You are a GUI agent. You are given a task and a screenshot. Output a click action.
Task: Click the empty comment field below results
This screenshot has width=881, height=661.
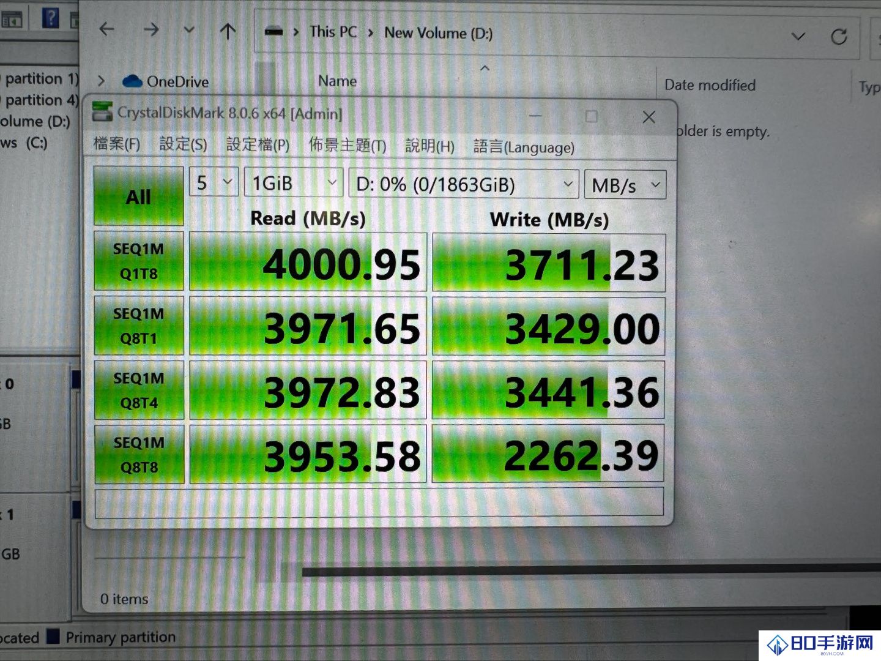(x=379, y=502)
